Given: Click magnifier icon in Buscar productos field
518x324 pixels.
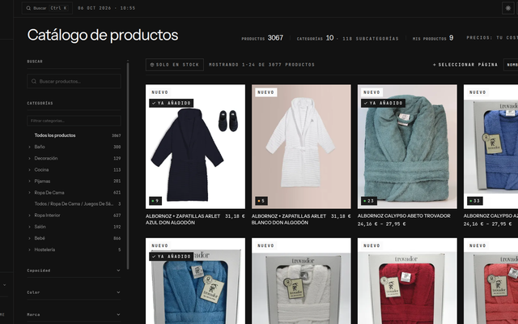Looking at the screenshot, I should pyautogui.click(x=34, y=81).
